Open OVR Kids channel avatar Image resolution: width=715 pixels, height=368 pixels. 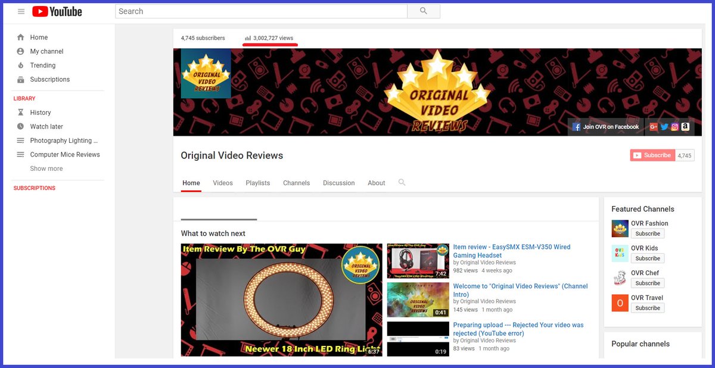pyautogui.click(x=620, y=254)
